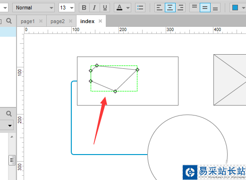The height and width of the screenshot is (180, 246).
Task: Click the lower left panel search icon
Action: click(x=9, y=114)
